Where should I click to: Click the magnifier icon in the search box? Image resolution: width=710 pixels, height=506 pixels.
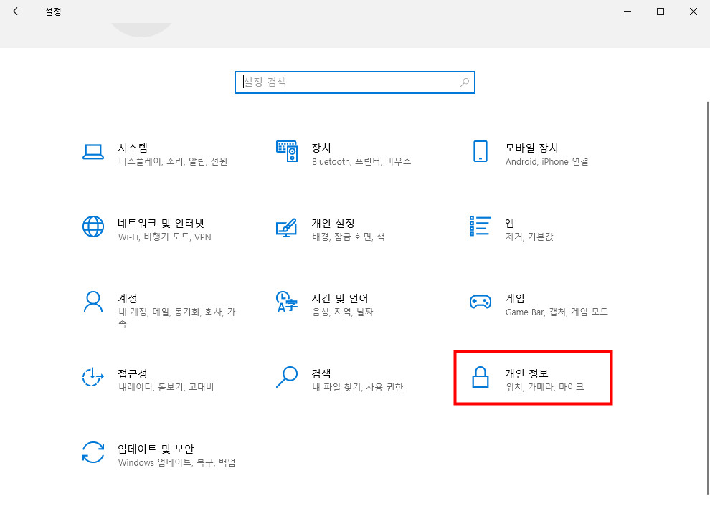click(x=465, y=82)
